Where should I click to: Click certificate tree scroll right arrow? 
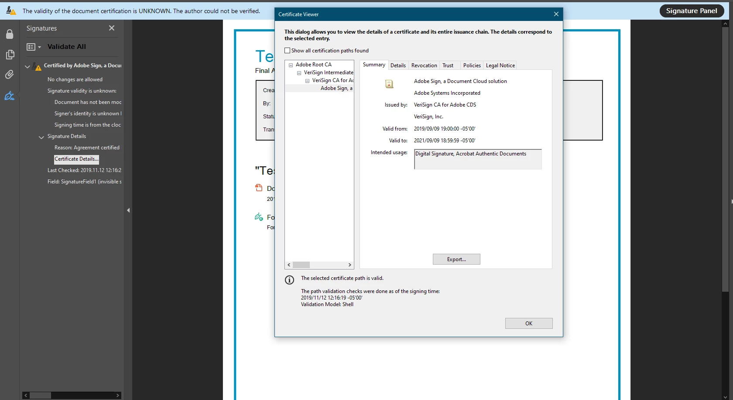tap(349, 265)
